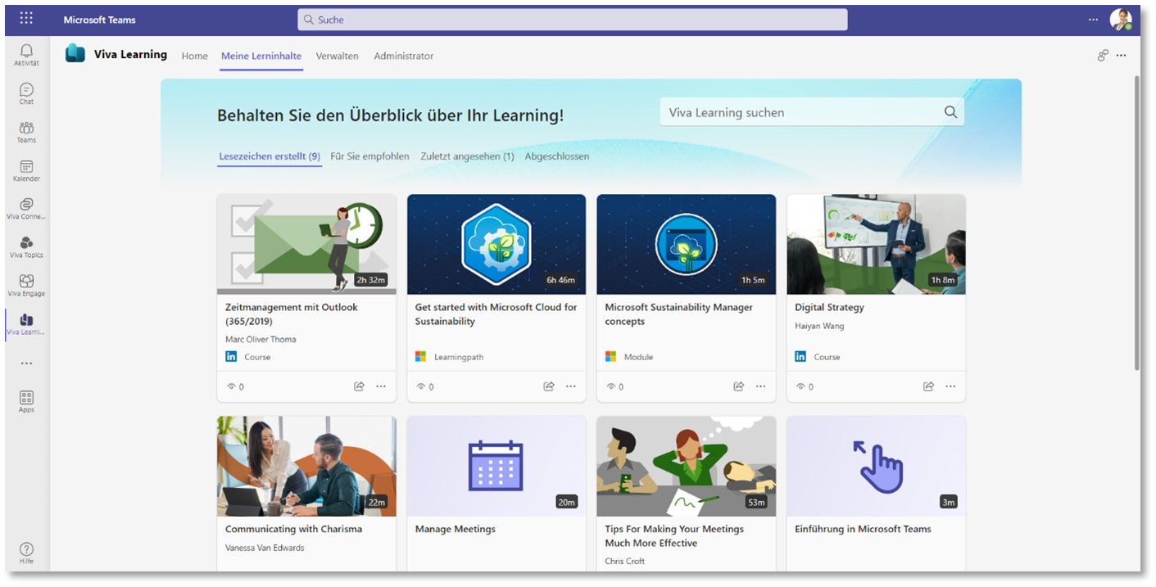Screen dimensions: 1156x587
Task: Open Tips For Making Your Meetings Much More Effective
Action: point(674,536)
